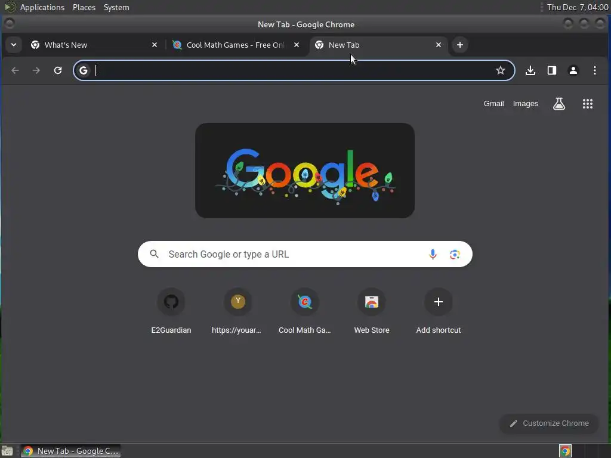Screen dimensions: 611x458
Task: Click the Google holiday lights doodle
Action: click(305, 171)
